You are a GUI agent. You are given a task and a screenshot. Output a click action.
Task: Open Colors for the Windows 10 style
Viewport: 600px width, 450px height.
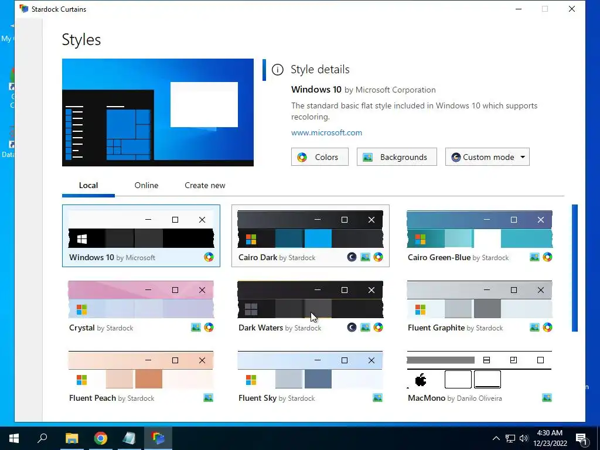pyautogui.click(x=319, y=157)
